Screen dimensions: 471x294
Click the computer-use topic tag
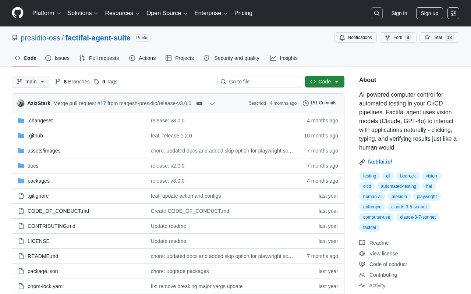[376, 217]
